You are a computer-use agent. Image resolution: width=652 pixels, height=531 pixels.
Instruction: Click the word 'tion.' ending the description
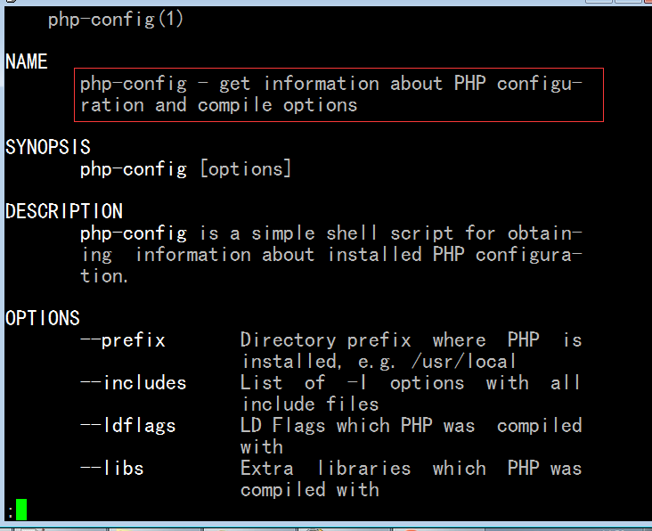tap(104, 275)
